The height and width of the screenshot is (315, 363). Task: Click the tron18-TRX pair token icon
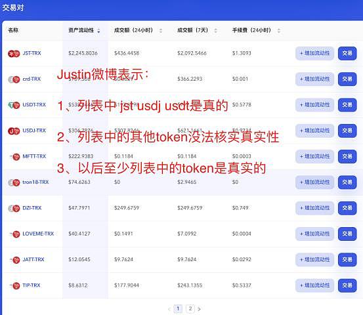[x=14, y=182]
